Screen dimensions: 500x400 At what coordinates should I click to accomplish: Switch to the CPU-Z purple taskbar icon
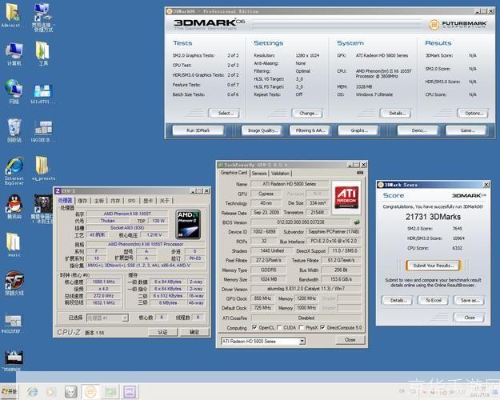point(130,392)
